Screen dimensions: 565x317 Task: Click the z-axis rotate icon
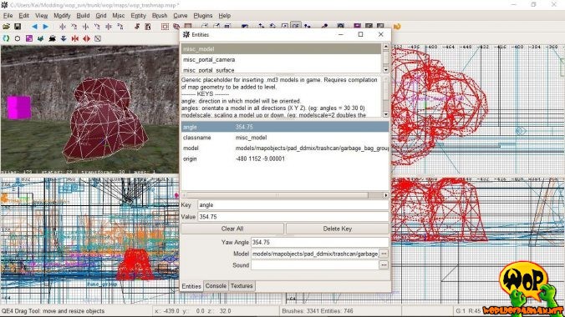[x=120, y=27]
